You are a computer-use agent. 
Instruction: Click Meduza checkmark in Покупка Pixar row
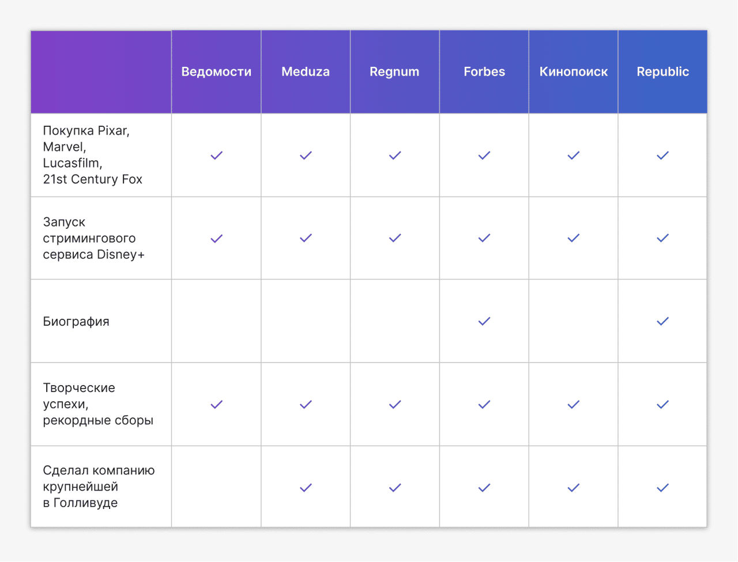(306, 155)
